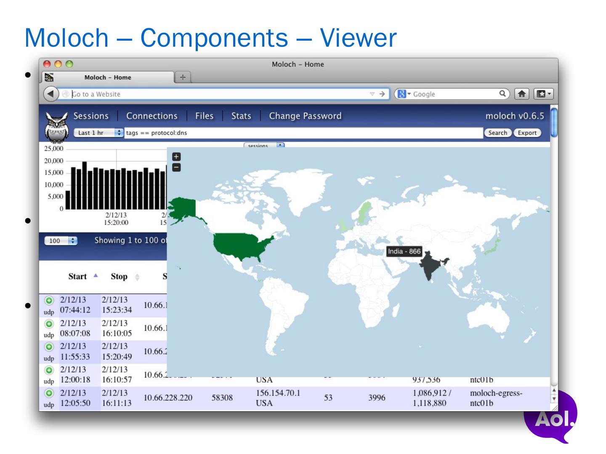
Task: Click the map zoom out minus icon
Action: (176, 167)
